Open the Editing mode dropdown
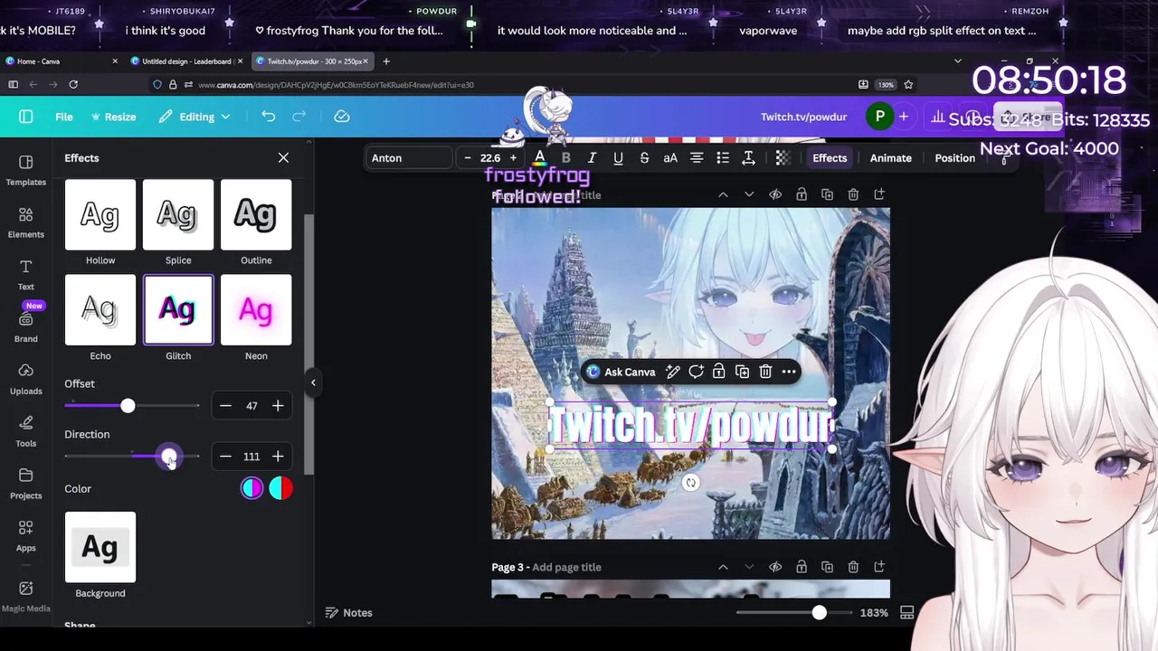This screenshot has width=1158, height=651. (195, 117)
